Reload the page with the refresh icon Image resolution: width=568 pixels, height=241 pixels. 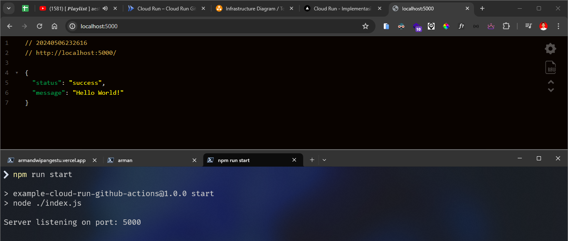pyautogui.click(x=39, y=26)
